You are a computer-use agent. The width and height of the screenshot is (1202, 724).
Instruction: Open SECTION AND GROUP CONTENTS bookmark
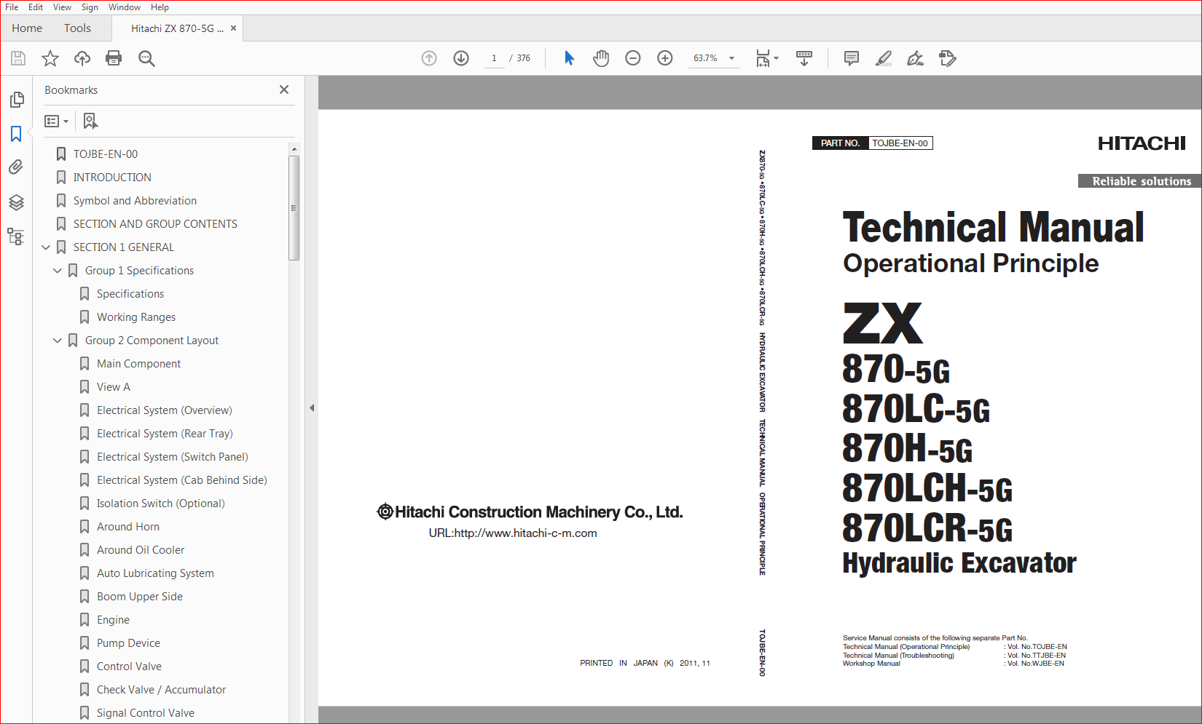click(155, 224)
